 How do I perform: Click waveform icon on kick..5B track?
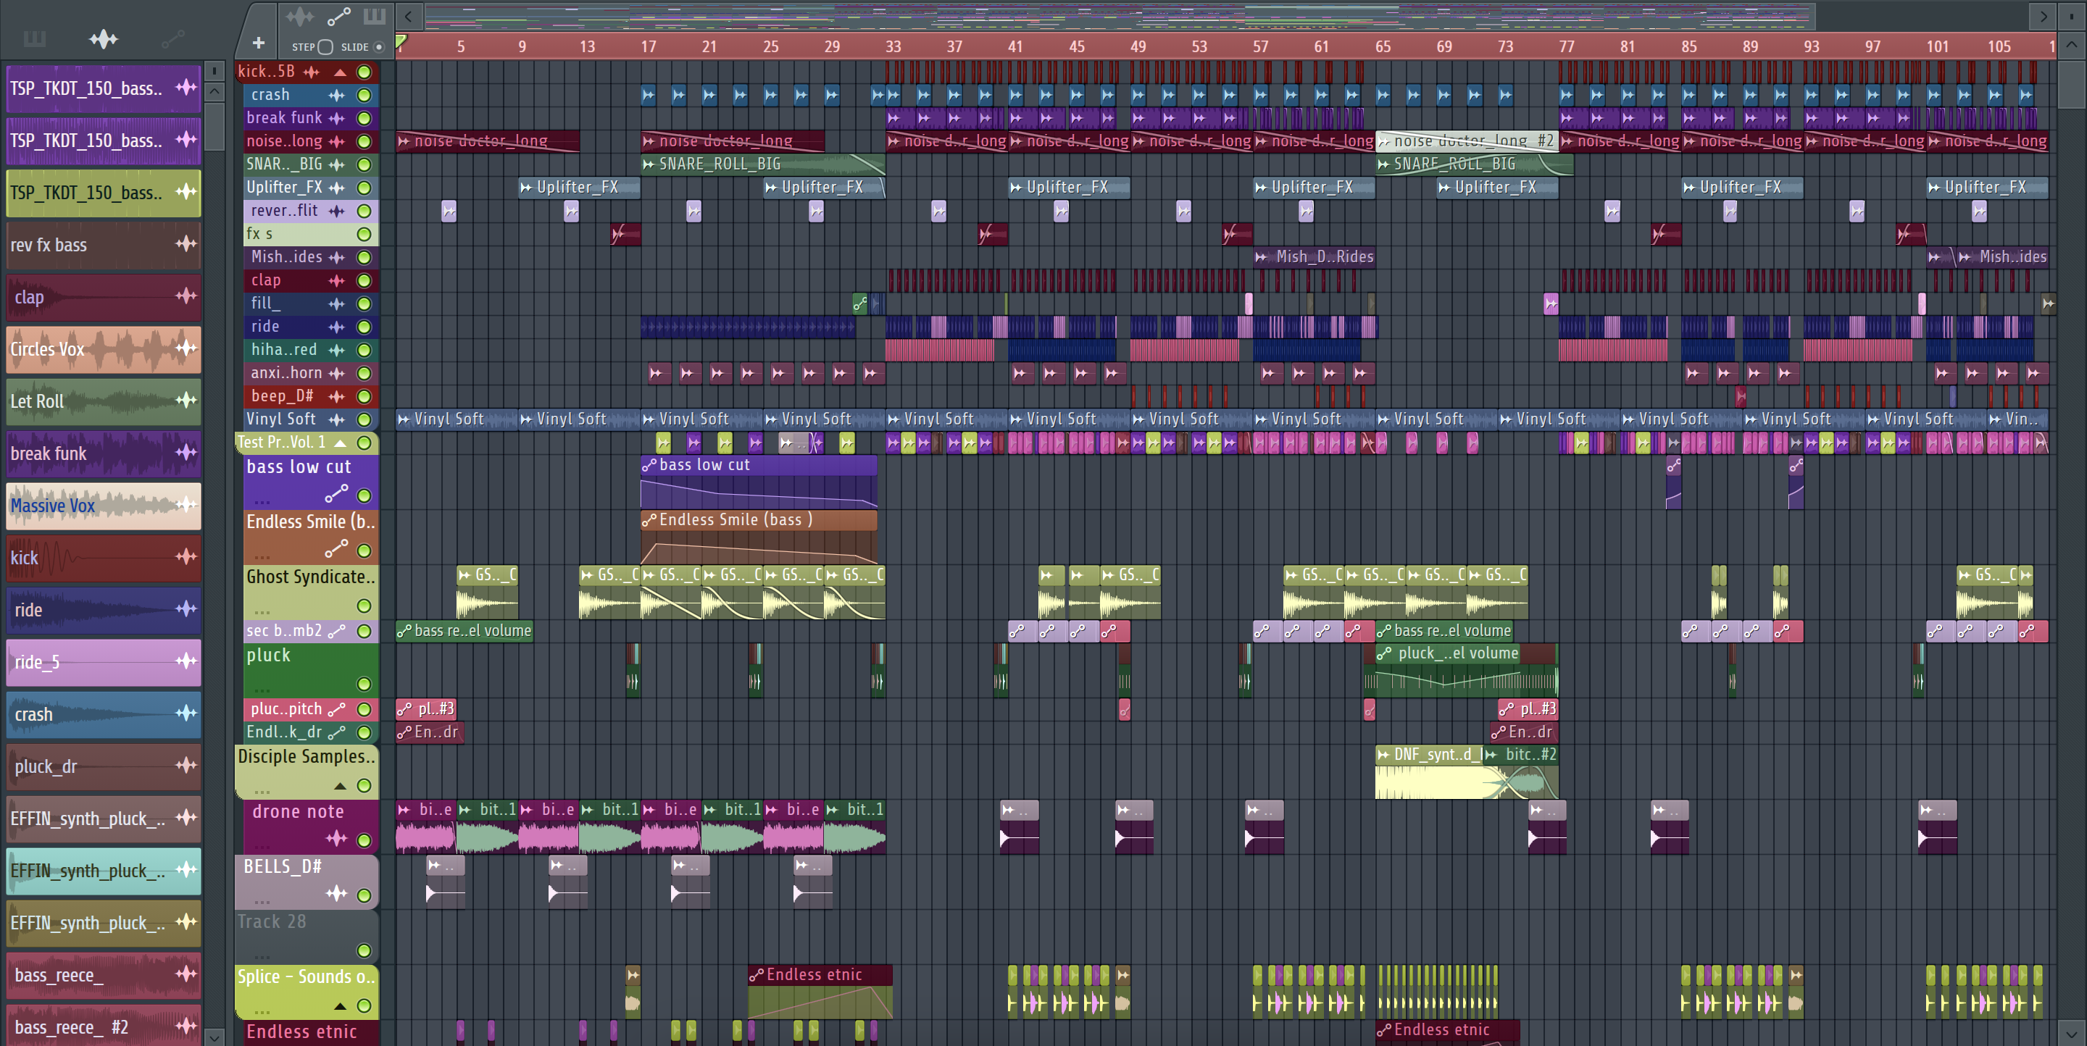point(311,72)
